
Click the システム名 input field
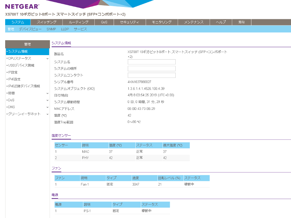(151, 62)
